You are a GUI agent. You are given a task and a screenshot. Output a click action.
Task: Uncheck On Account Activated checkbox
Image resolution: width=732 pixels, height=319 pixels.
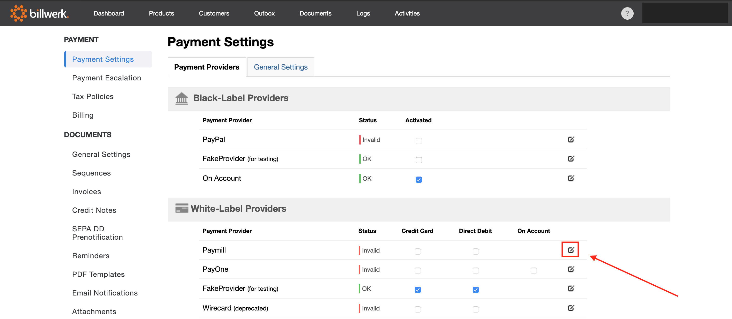pyautogui.click(x=419, y=179)
